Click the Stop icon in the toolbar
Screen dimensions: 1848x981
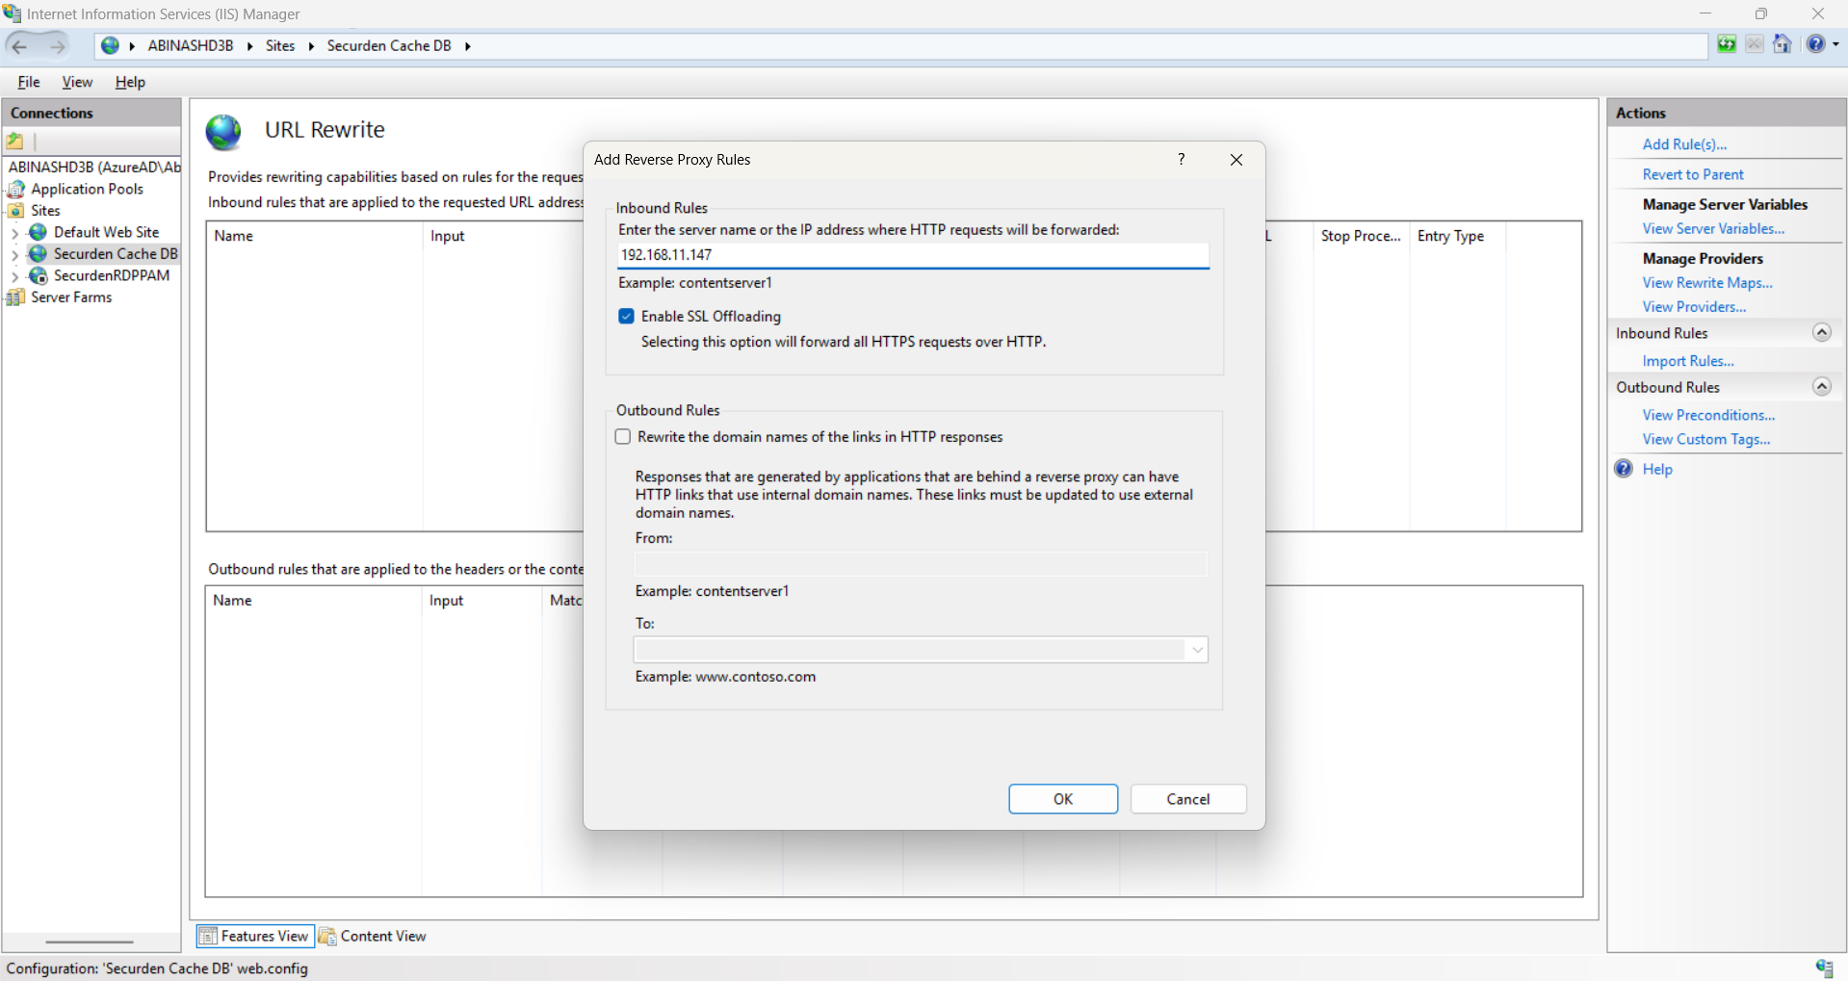point(1755,44)
